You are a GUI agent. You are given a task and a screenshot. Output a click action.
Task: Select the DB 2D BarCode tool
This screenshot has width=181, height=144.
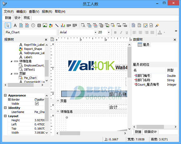(x=125, y=25)
